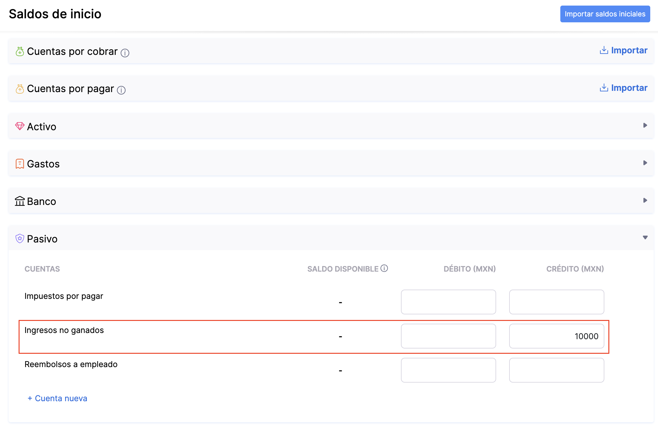Click the Saldo Disponible info icon

pos(384,268)
